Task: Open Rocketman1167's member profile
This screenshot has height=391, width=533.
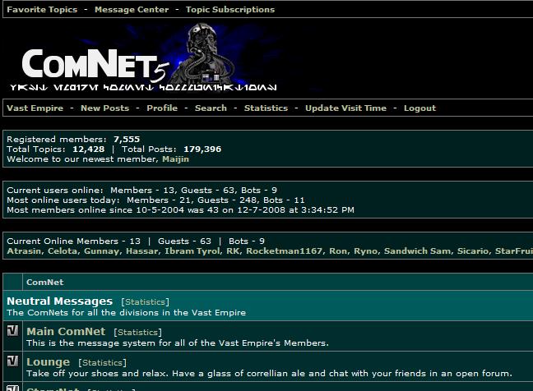Action: pos(284,251)
